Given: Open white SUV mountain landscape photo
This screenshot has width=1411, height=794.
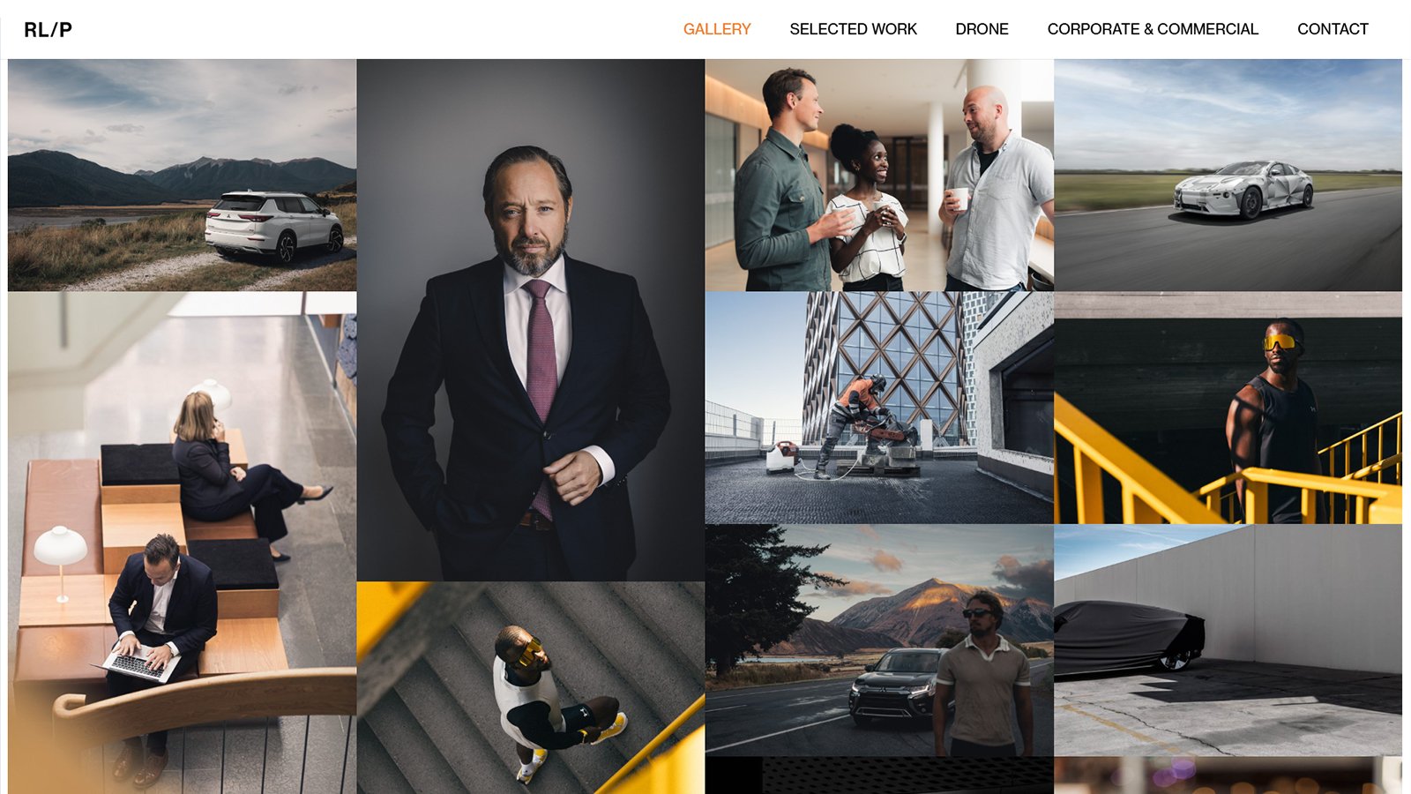Looking at the screenshot, I should click(183, 175).
